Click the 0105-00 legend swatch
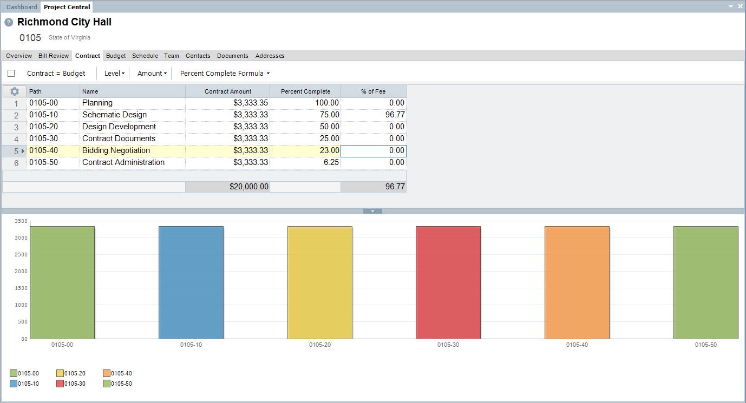This screenshot has height=403, width=746. click(x=14, y=373)
